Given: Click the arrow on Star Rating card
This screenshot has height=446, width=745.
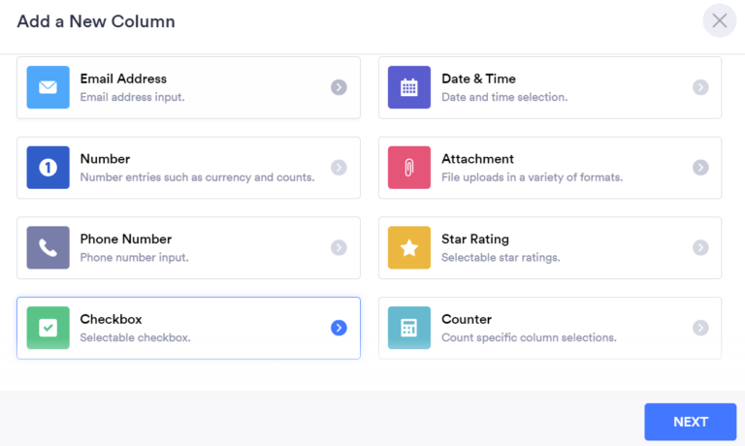Looking at the screenshot, I should click(700, 247).
